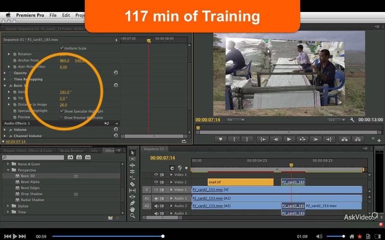Click Play In to Out button

[x=302, y=139]
